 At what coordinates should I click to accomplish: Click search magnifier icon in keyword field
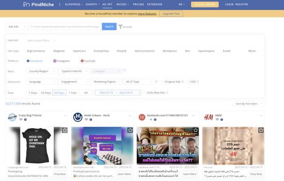click(x=32, y=27)
